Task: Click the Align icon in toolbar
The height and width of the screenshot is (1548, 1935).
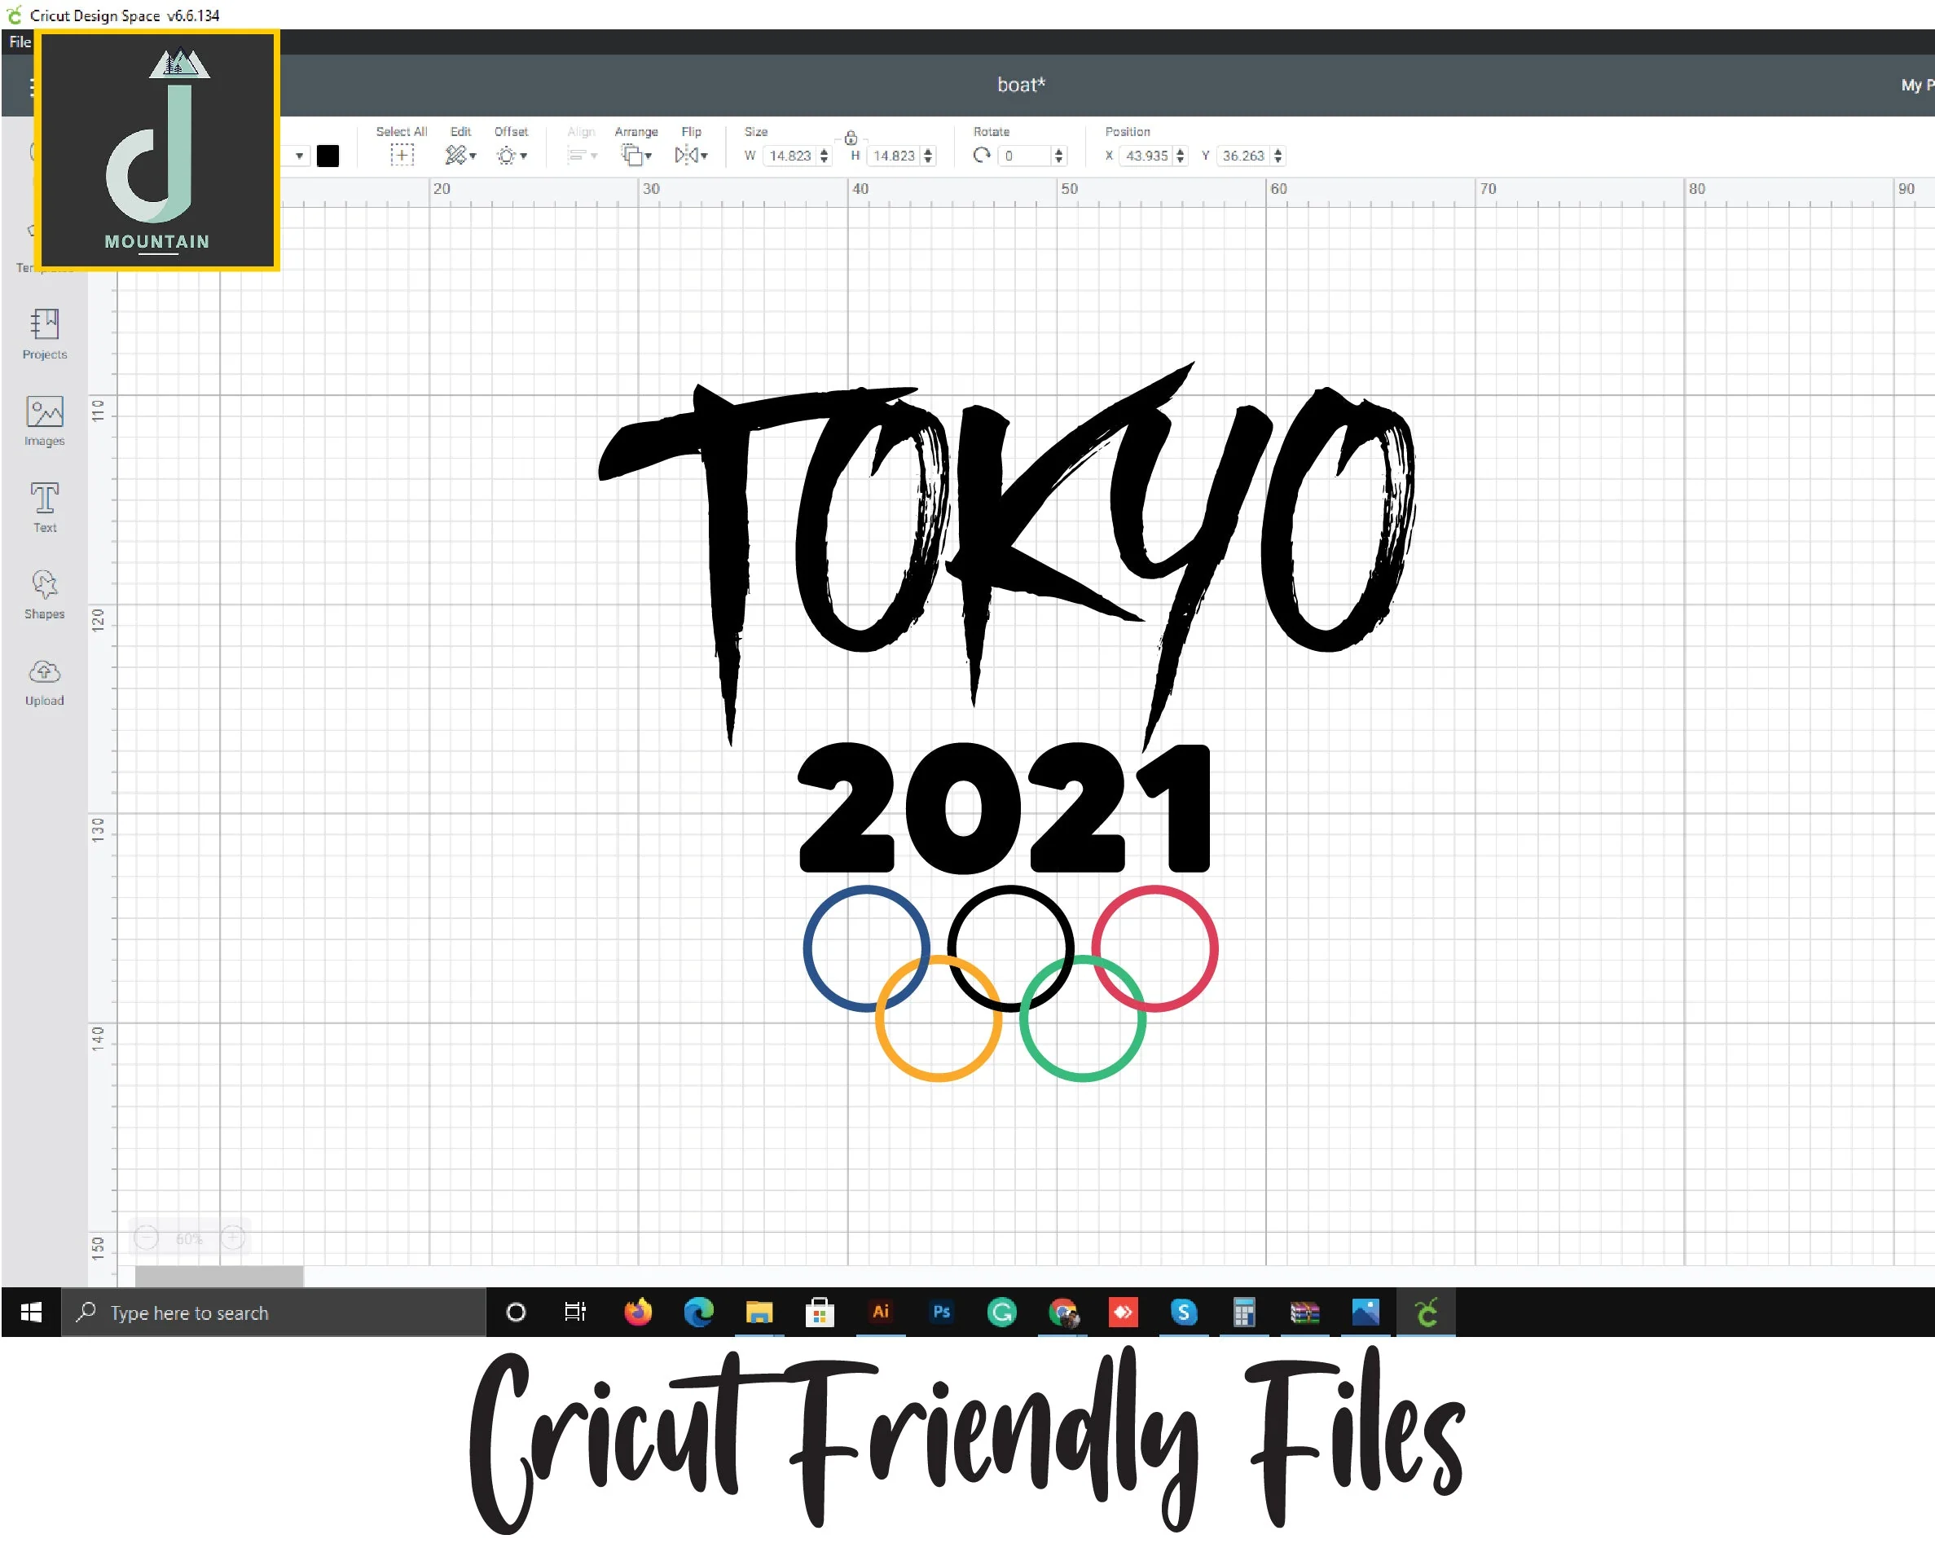Action: point(576,156)
